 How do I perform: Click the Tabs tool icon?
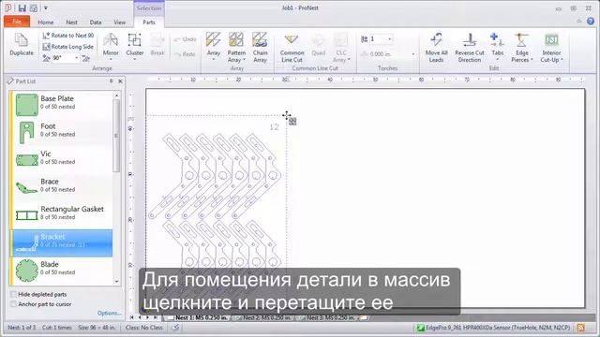(x=497, y=39)
